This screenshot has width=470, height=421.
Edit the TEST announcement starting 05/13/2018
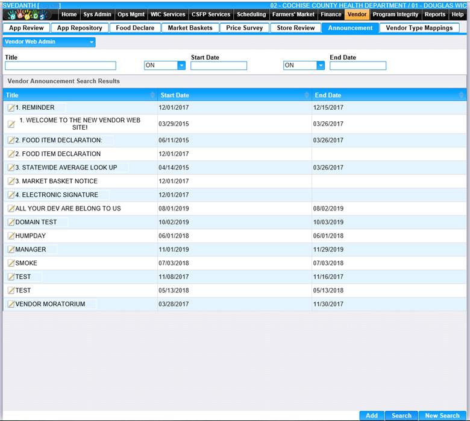click(11, 291)
